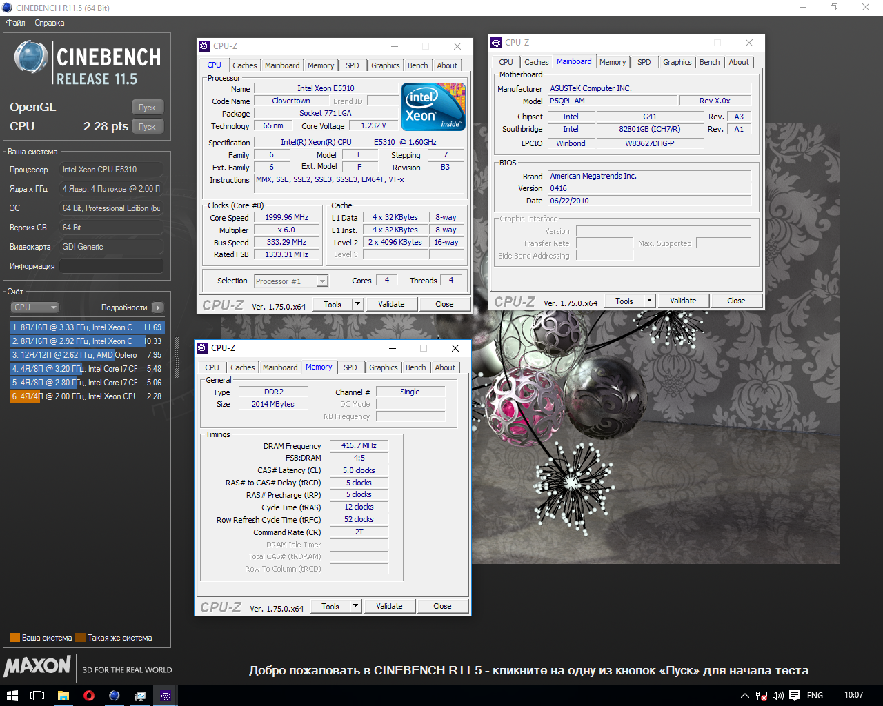Image resolution: width=883 pixels, height=706 pixels.
Task: Open the network status tray icon
Action: coord(761,696)
